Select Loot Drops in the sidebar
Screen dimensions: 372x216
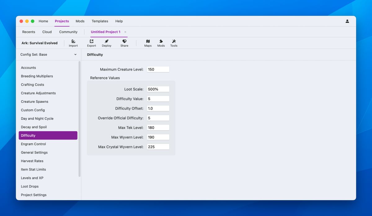[48, 186]
